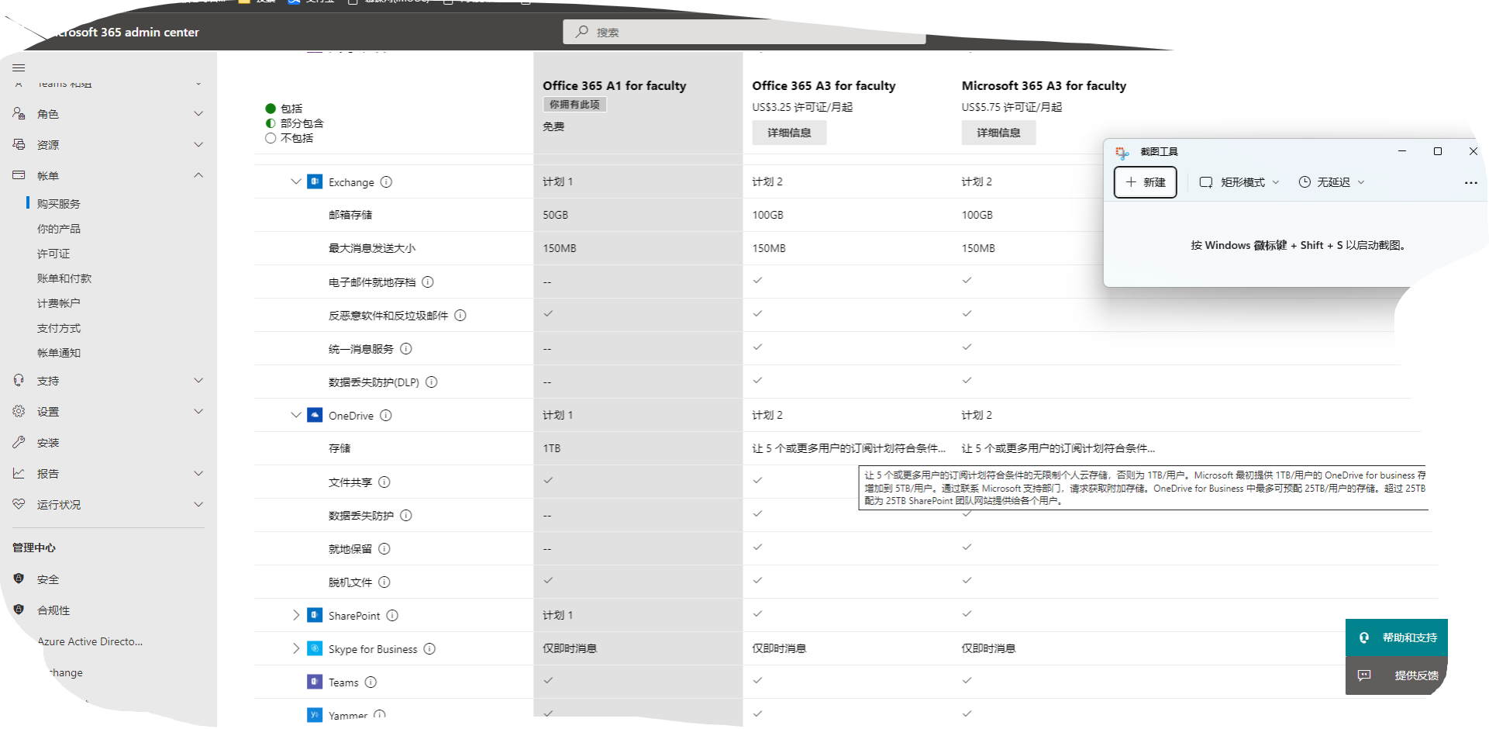Open 合规性 admin center
This screenshot has width=1489, height=729.
(53, 610)
